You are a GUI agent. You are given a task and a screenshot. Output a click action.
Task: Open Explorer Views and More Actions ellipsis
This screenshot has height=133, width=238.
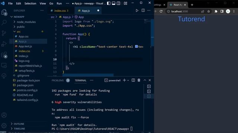click(x=42, y=10)
